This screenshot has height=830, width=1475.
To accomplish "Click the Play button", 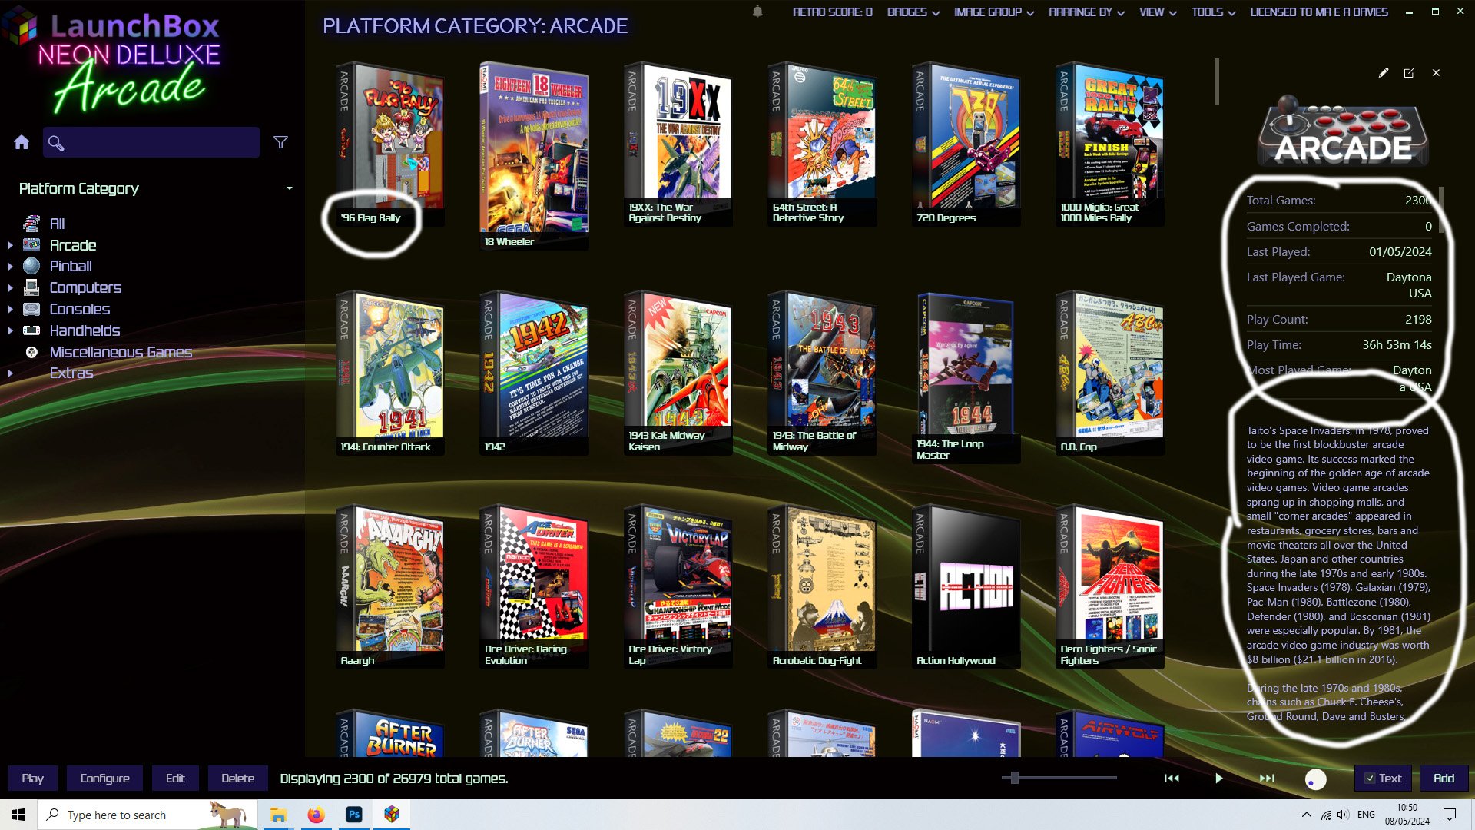I will pyautogui.click(x=33, y=779).
